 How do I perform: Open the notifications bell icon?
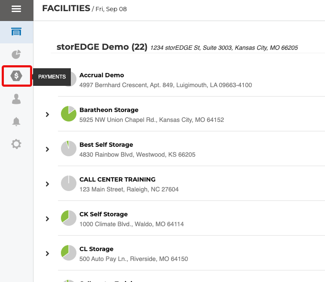pos(16,121)
